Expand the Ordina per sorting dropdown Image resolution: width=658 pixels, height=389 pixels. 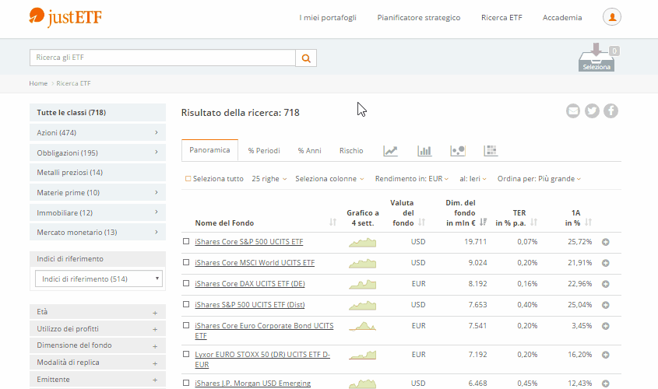pyautogui.click(x=539, y=179)
